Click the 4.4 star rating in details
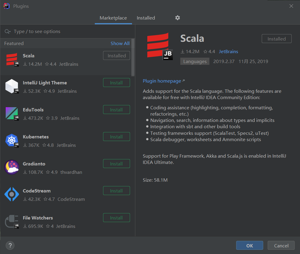Screen dimensions: 300x254 pos(209,51)
